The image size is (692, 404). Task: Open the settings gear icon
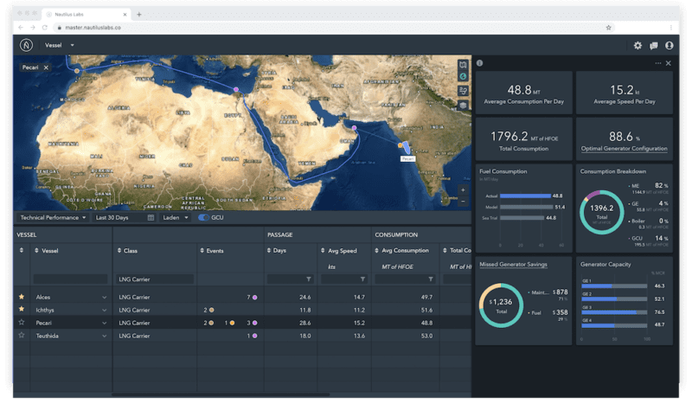[638, 46]
